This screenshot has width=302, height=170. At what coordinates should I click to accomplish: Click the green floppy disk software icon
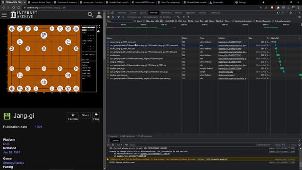click(7, 116)
